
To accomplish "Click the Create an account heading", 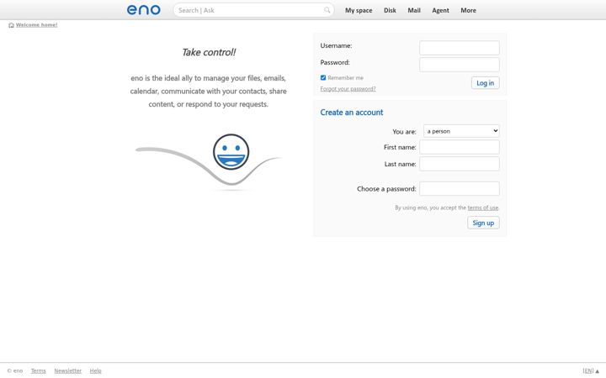I will coord(351,113).
